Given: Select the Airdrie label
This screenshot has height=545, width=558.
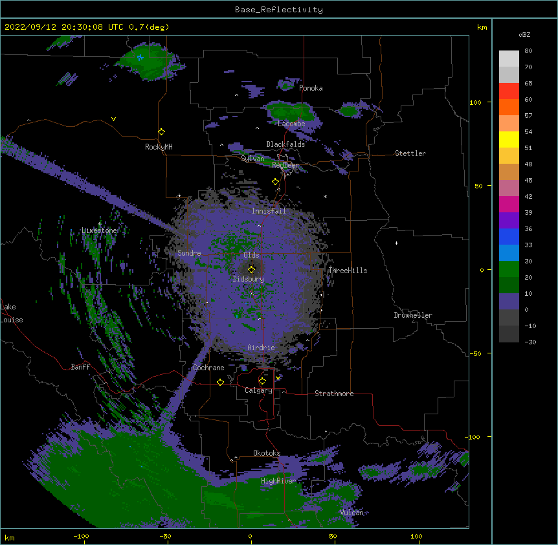Looking at the screenshot, I should click(x=261, y=348).
